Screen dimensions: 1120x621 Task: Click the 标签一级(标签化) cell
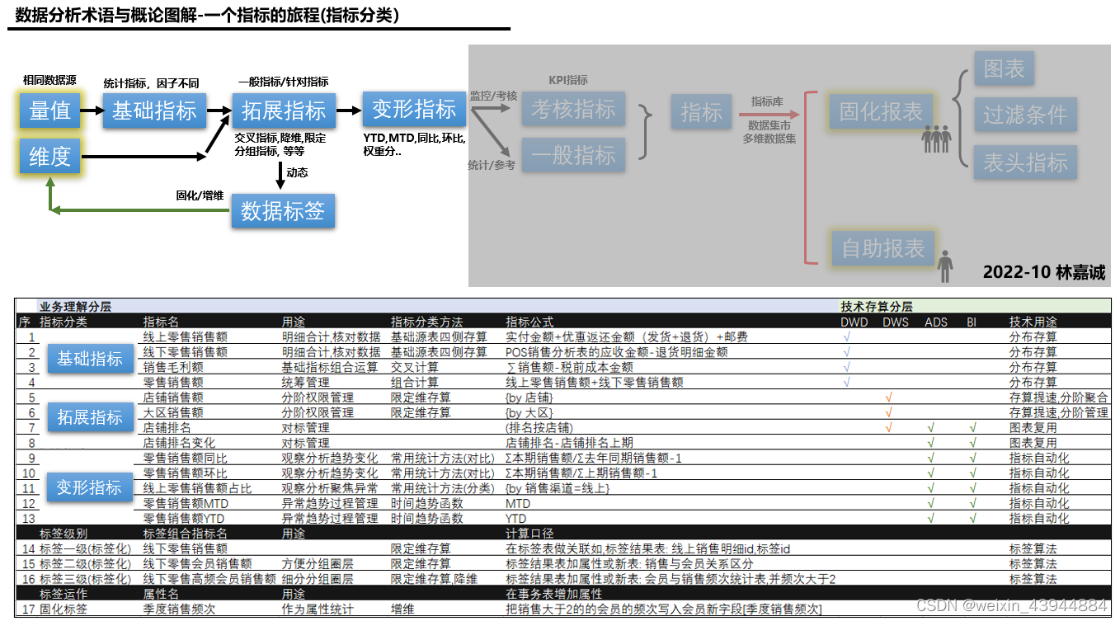(85, 548)
